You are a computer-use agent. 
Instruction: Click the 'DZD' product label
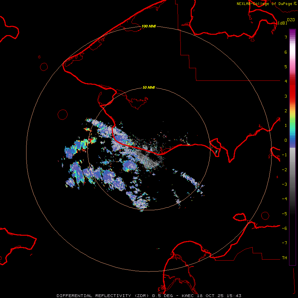pyautogui.click(x=291, y=20)
